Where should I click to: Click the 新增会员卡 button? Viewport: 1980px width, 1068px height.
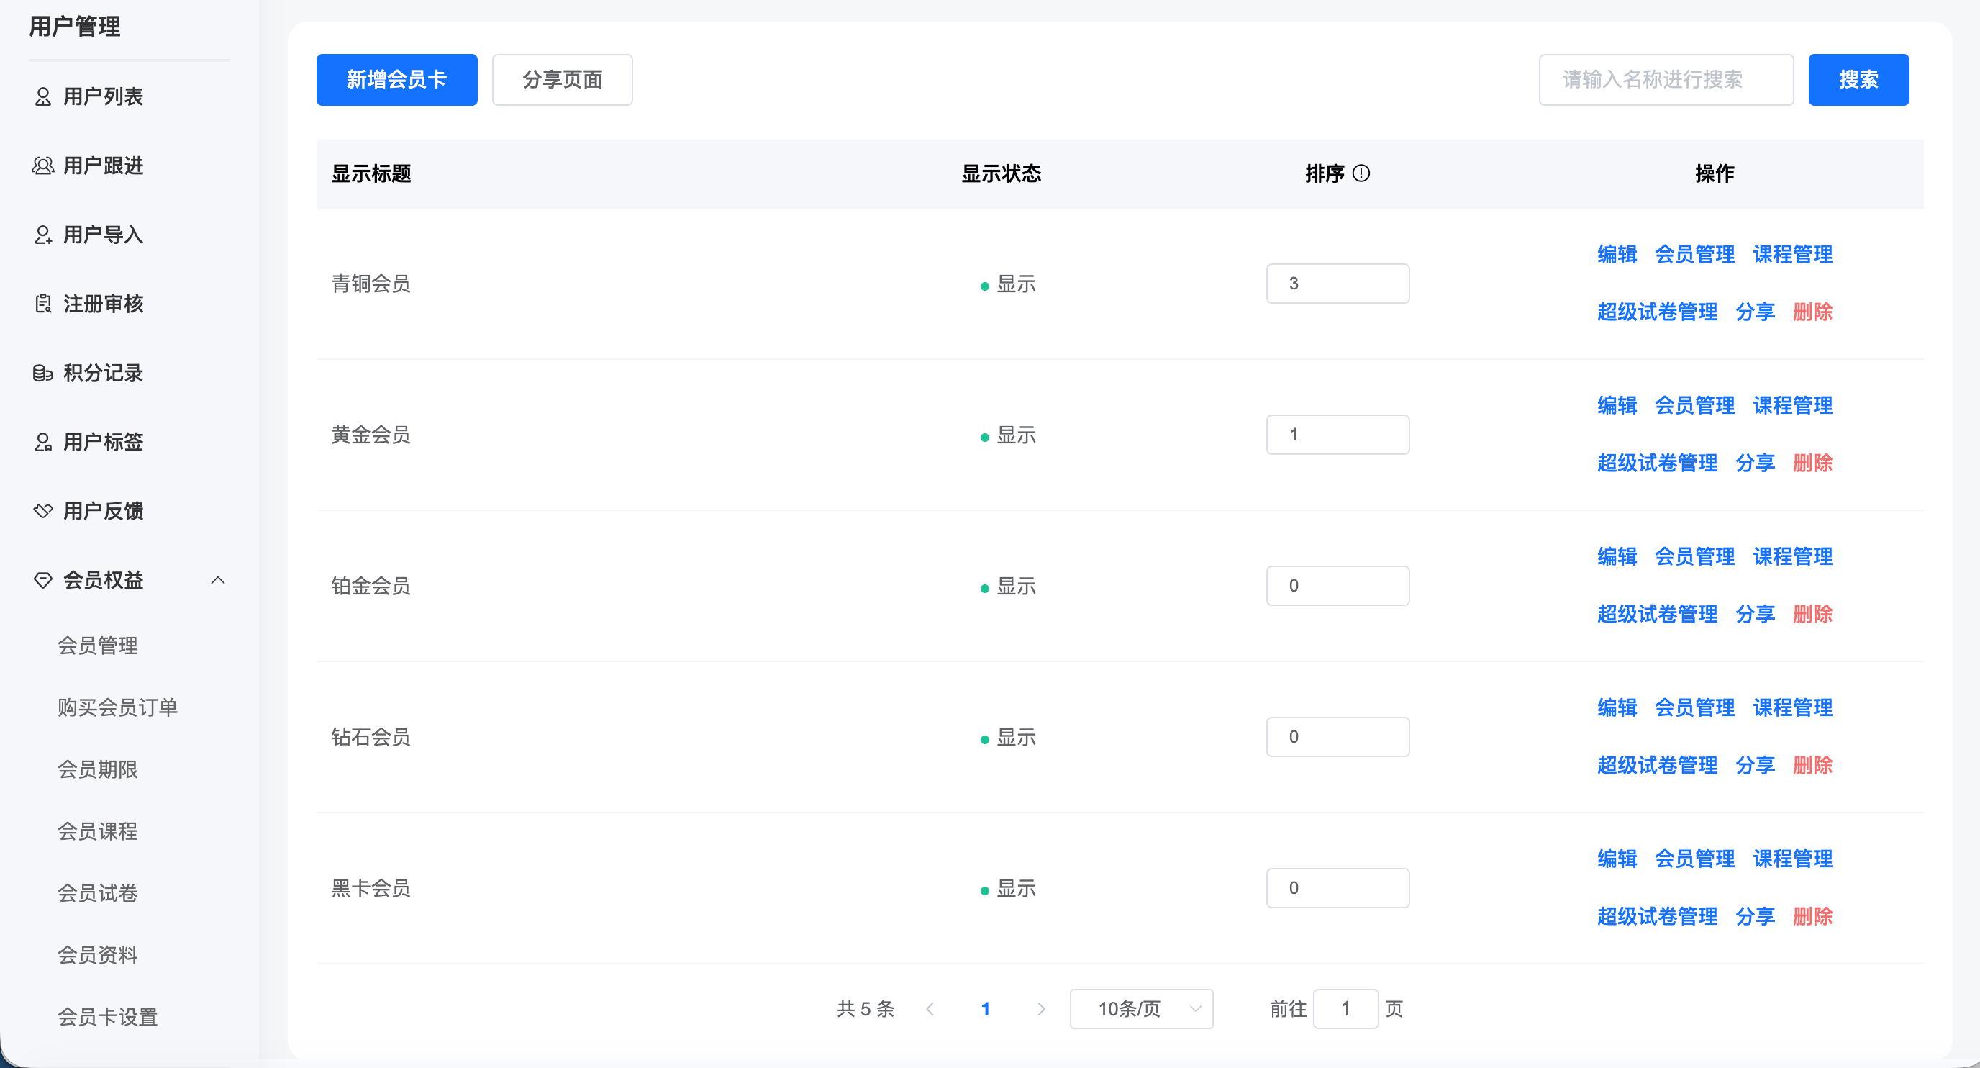(x=396, y=80)
